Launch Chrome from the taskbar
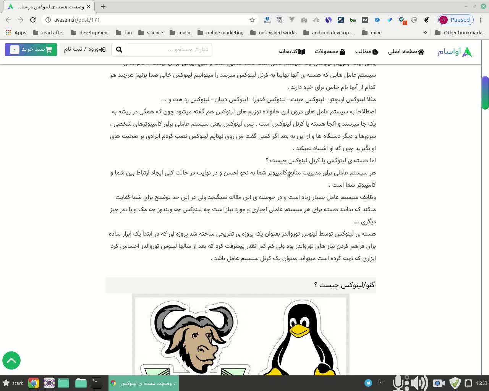 click(x=34, y=383)
